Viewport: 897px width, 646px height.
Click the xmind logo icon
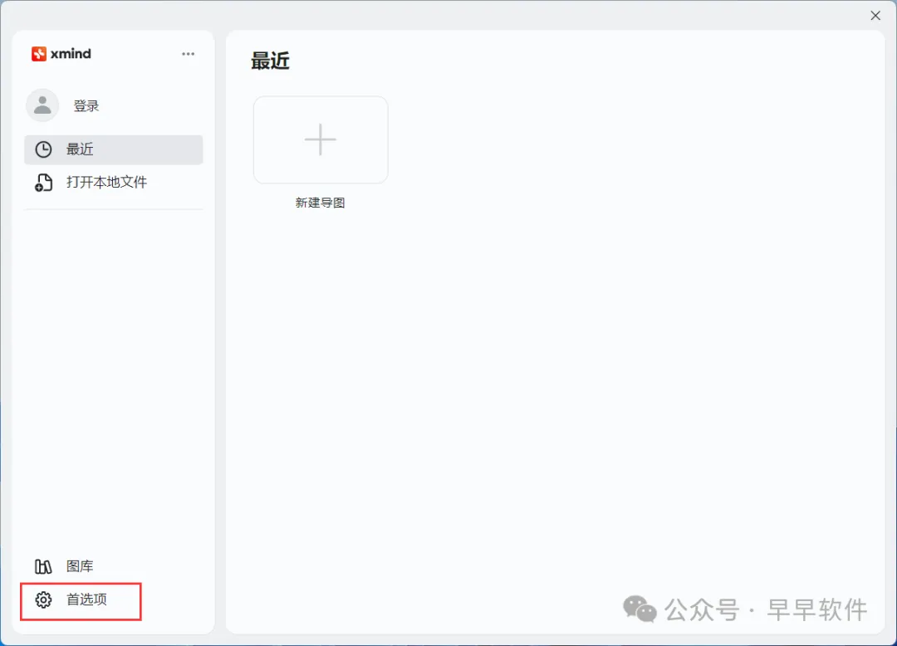coord(38,54)
